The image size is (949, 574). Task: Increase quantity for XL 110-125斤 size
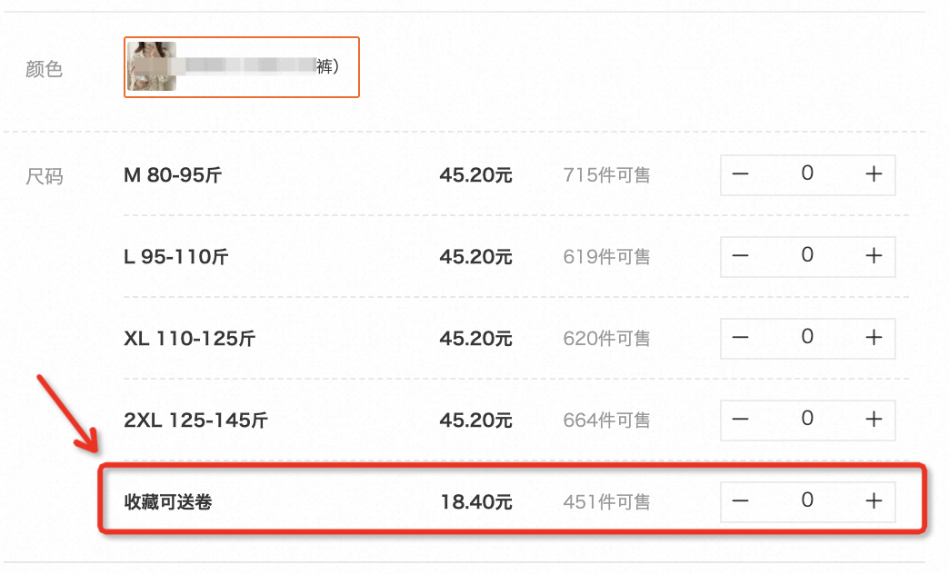[x=874, y=338]
